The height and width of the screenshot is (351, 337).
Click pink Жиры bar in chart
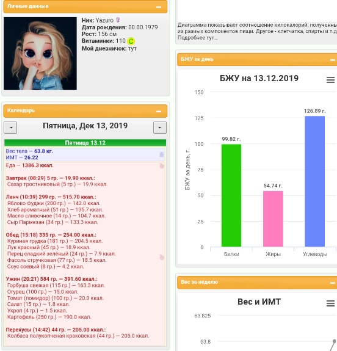(x=273, y=219)
